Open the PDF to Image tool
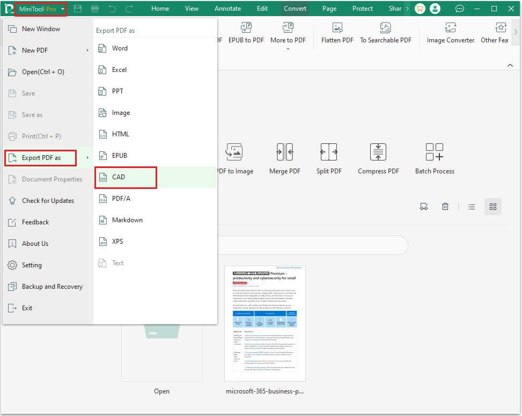This screenshot has width=522, height=416. [x=234, y=159]
